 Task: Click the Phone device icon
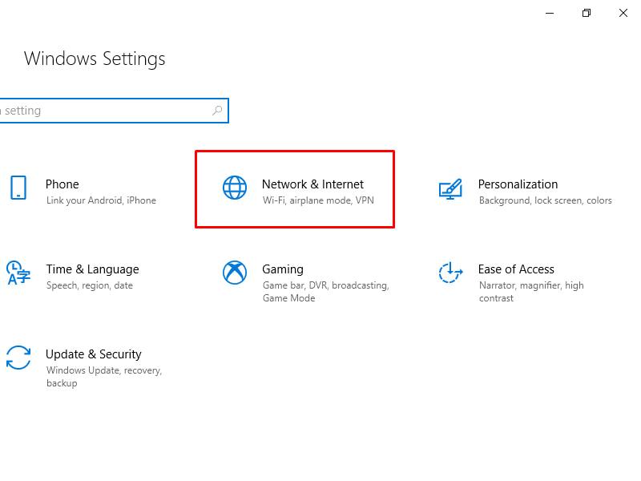18,188
